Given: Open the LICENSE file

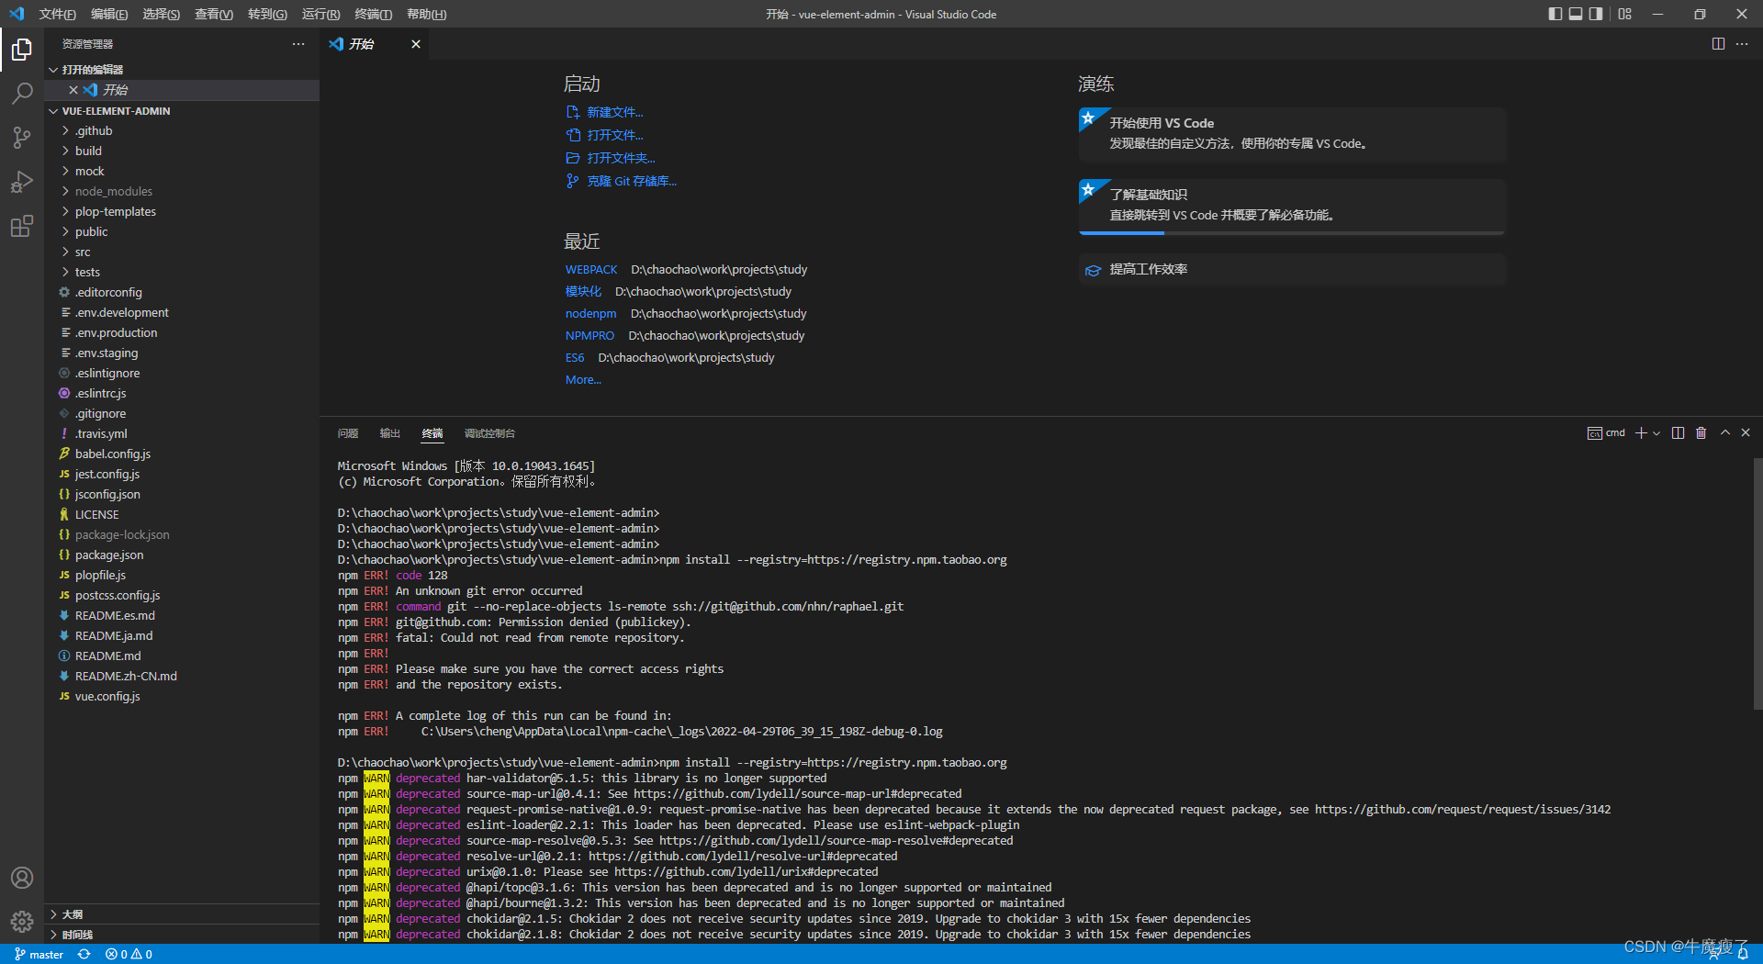Looking at the screenshot, I should click(182, 515).
